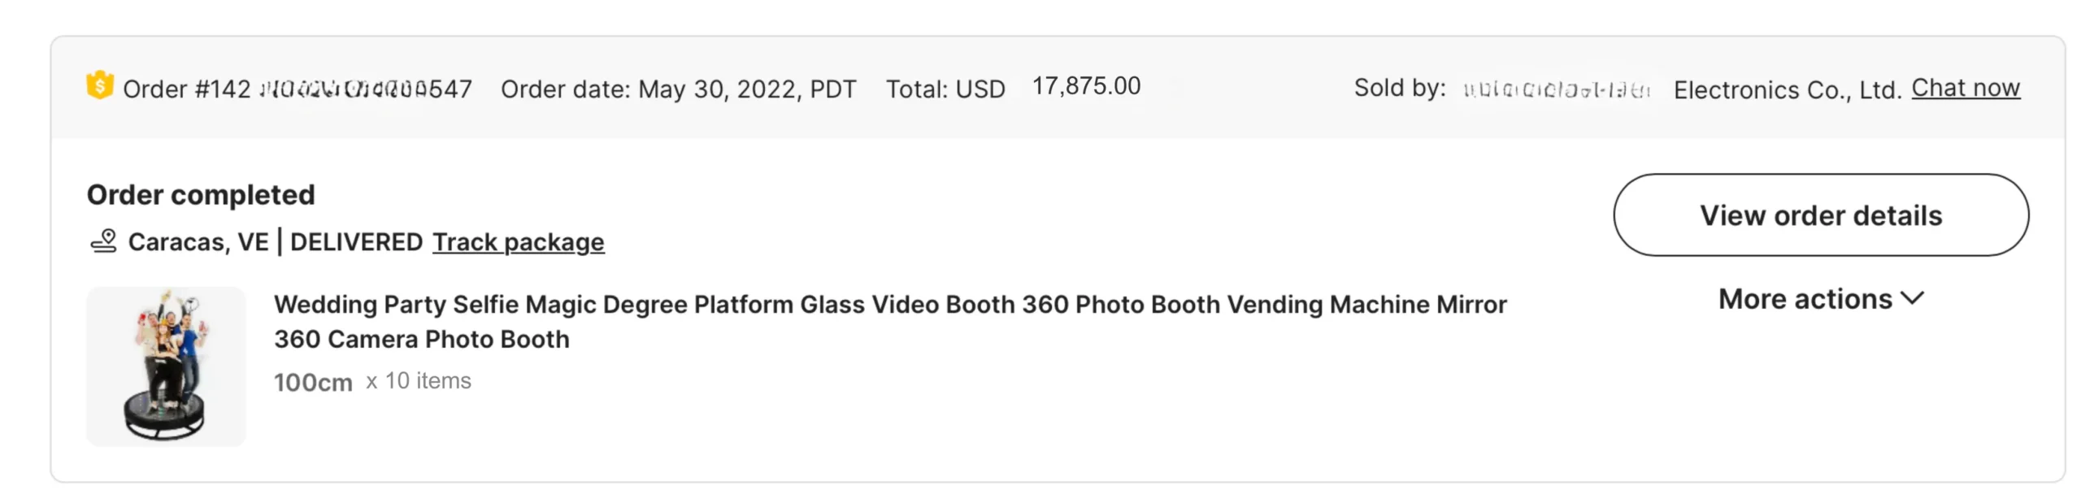Click the Order completed status heading

pyautogui.click(x=201, y=195)
